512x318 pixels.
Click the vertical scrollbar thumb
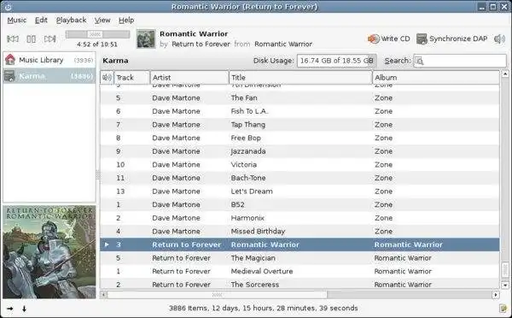coord(505,269)
